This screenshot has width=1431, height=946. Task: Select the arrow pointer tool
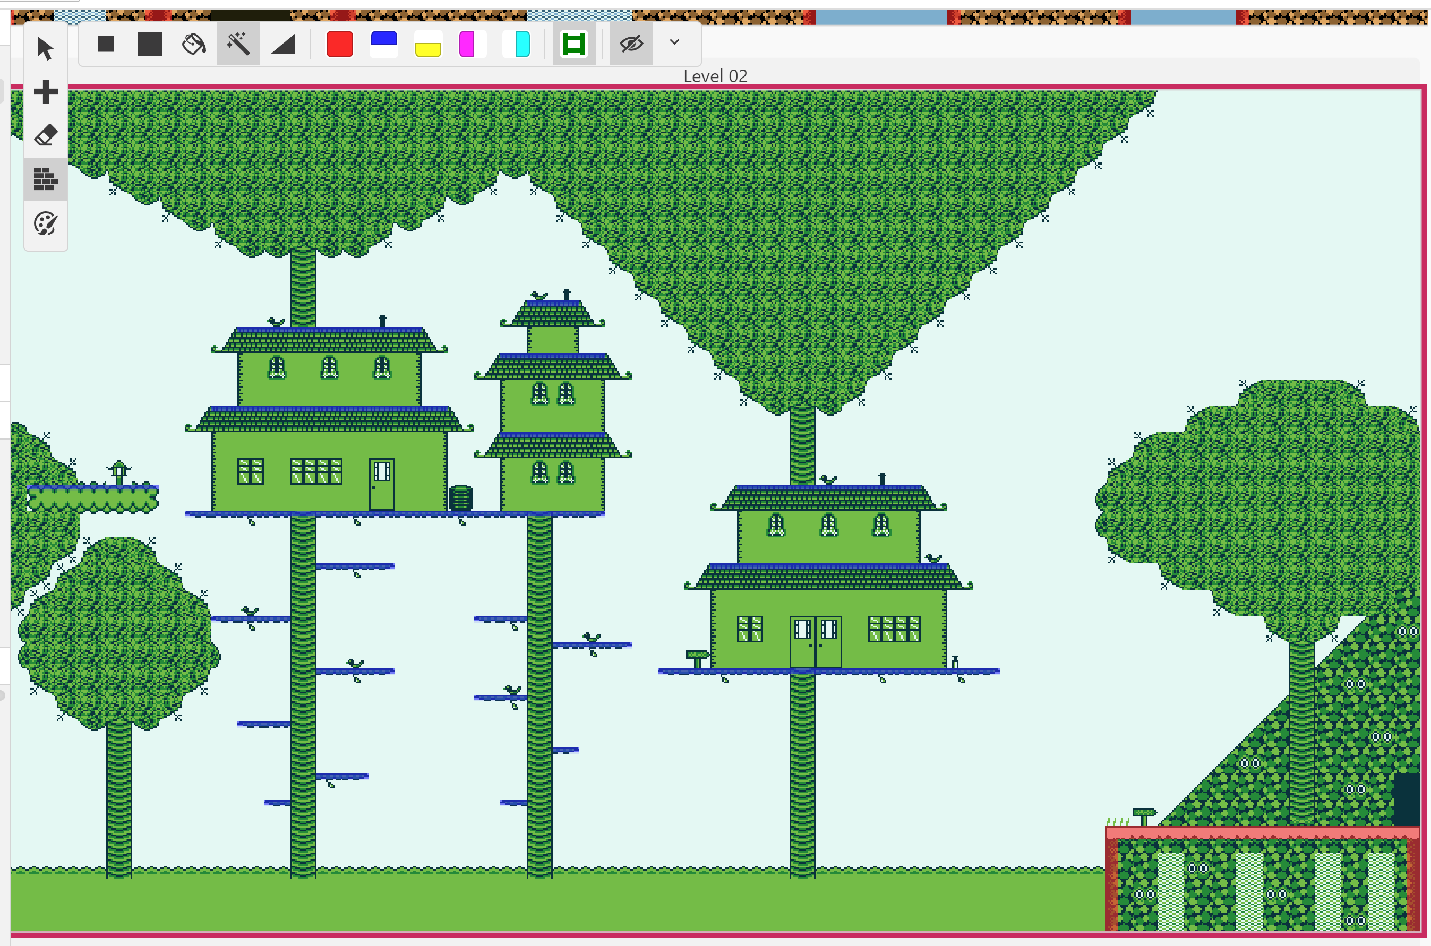click(x=45, y=48)
